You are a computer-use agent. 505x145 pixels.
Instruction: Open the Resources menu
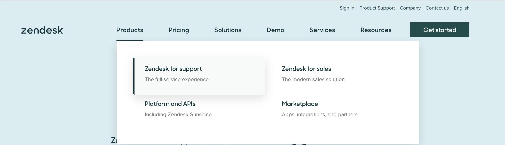pos(376,30)
